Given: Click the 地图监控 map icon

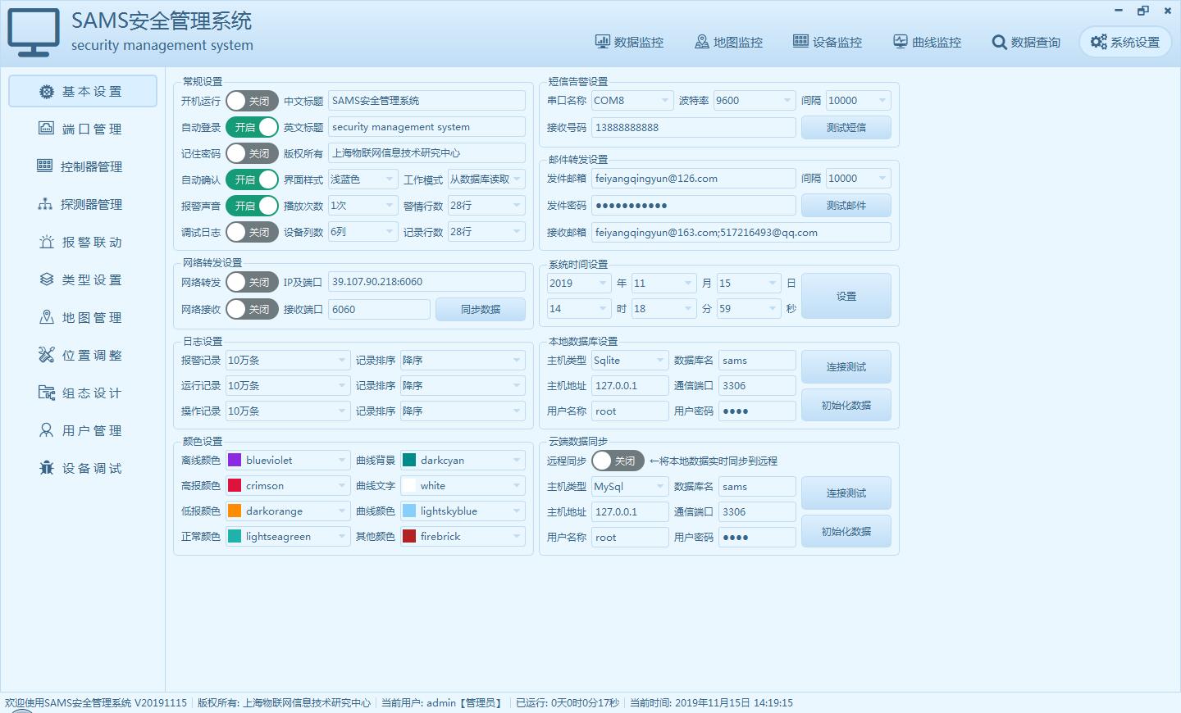Looking at the screenshot, I should point(701,42).
